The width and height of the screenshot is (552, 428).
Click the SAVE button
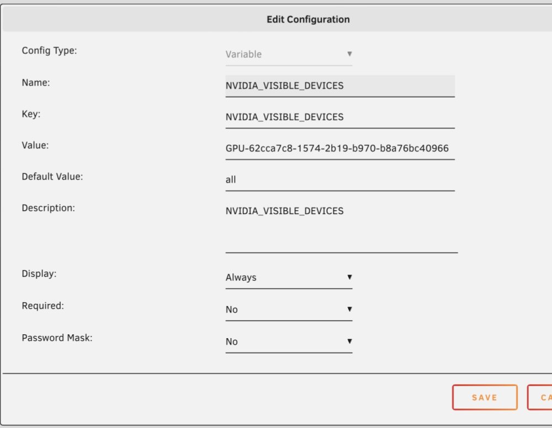pos(485,398)
